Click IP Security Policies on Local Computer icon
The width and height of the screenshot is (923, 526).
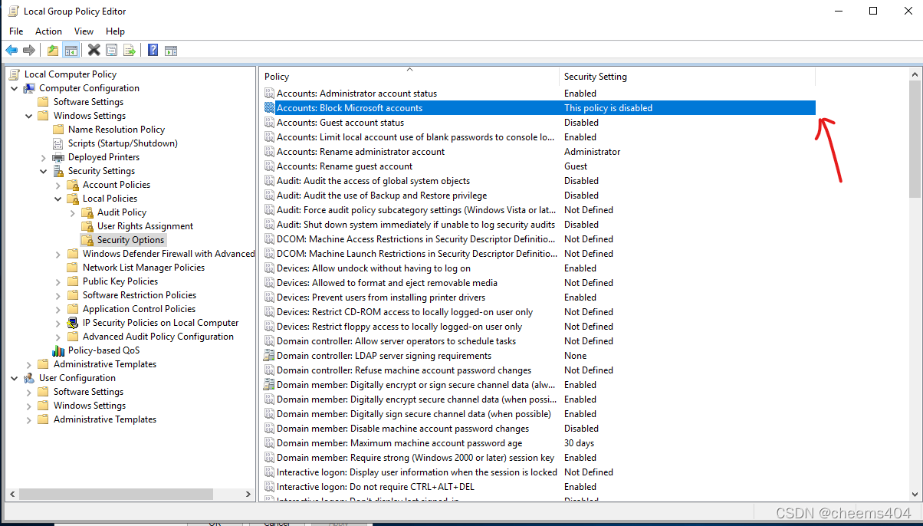[x=73, y=323]
